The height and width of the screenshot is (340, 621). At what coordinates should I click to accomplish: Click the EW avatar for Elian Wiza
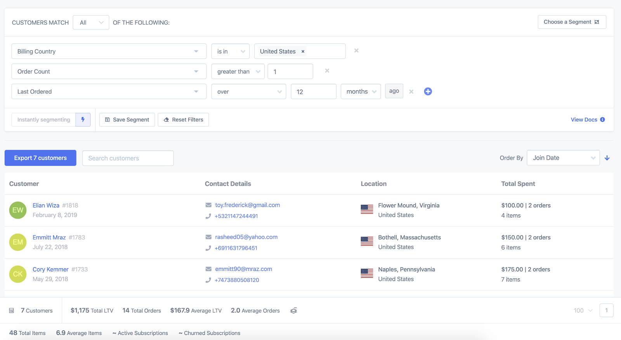pos(18,210)
